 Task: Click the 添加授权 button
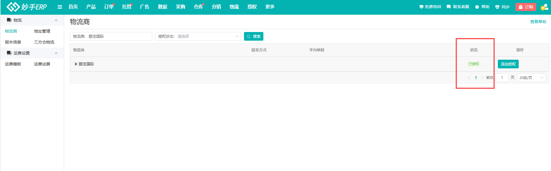pyautogui.click(x=508, y=64)
